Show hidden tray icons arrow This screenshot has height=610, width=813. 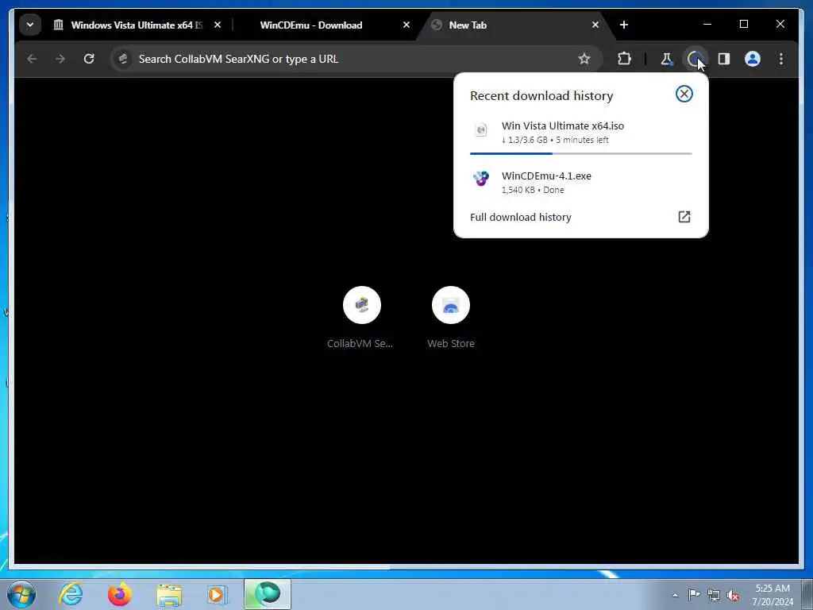(x=675, y=595)
